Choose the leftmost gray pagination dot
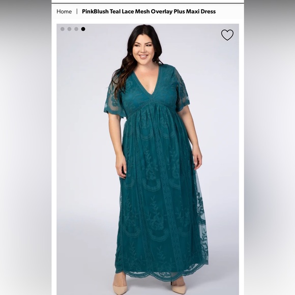295x295 pixels. (x=63, y=29)
